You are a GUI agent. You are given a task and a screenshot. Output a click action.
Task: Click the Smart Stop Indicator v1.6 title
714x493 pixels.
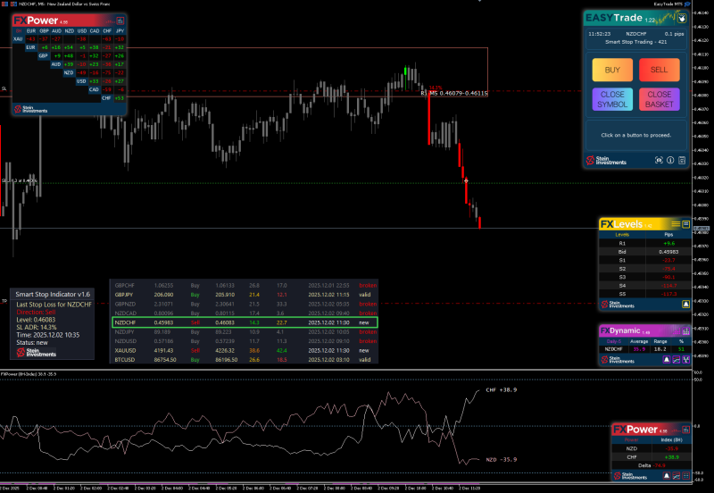tap(53, 295)
